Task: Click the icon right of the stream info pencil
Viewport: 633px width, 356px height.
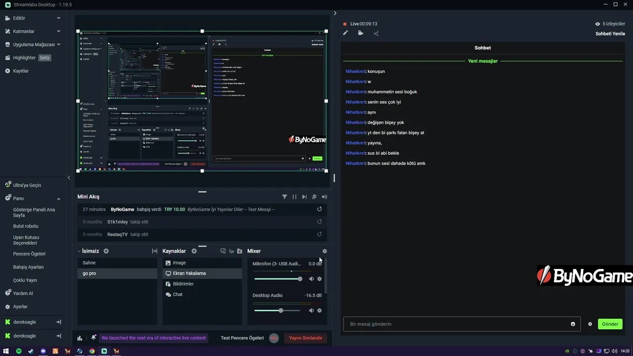Action: (x=361, y=33)
